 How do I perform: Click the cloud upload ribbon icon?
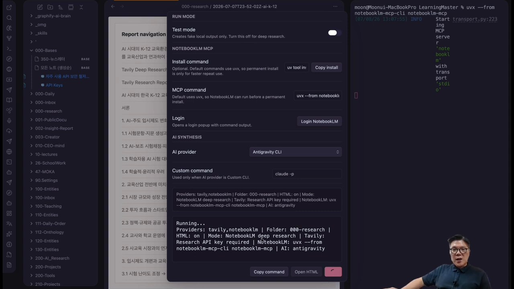9,131
